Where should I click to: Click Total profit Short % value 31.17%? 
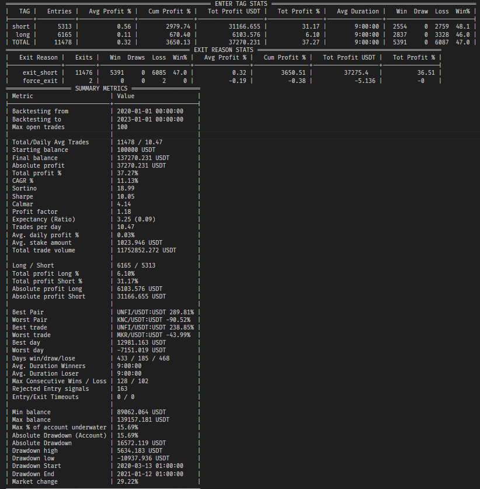click(127, 281)
